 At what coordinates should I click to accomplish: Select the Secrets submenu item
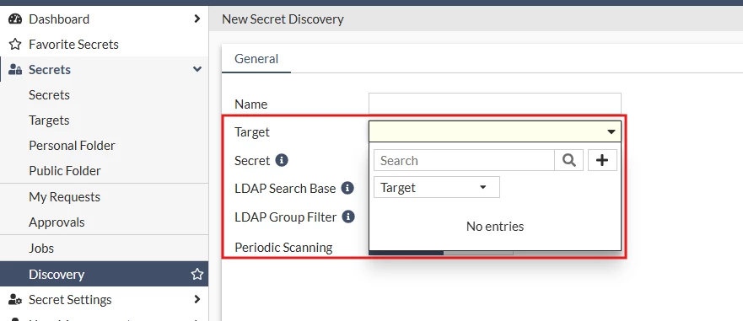click(105, 94)
